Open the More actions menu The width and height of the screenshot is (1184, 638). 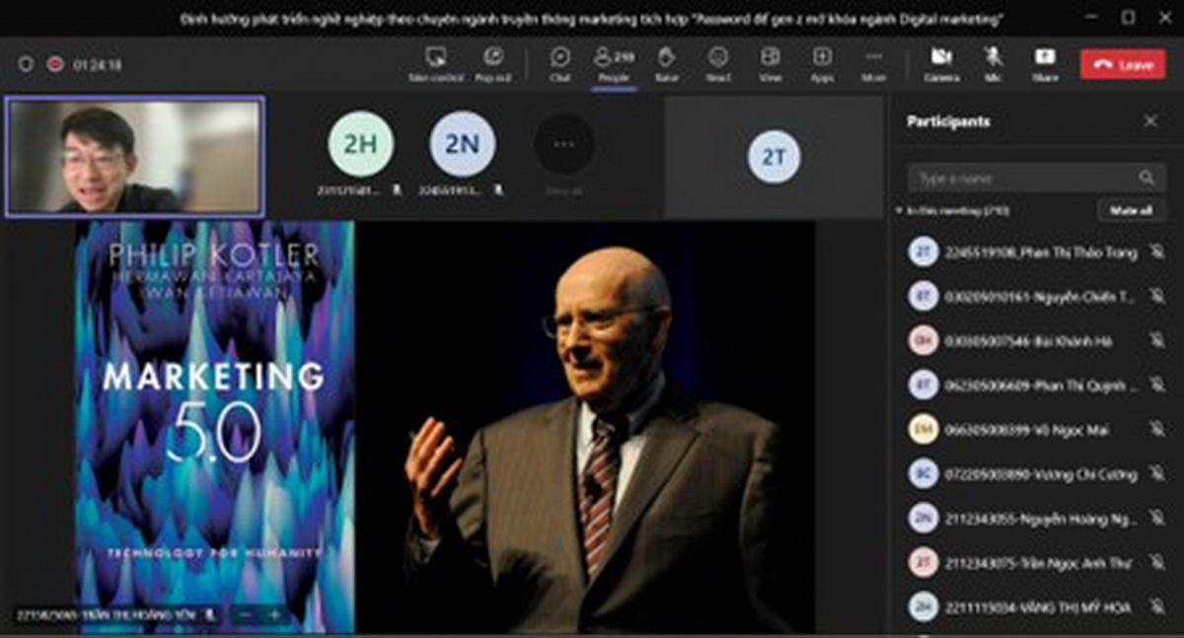tap(873, 63)
